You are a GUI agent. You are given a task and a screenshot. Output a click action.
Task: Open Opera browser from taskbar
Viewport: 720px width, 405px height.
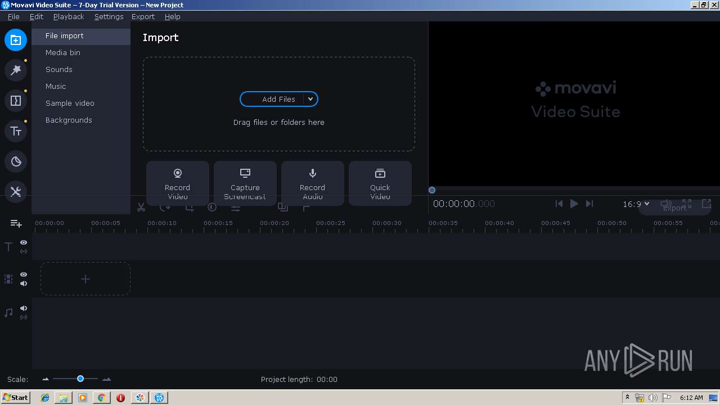(x=120, y=398)
